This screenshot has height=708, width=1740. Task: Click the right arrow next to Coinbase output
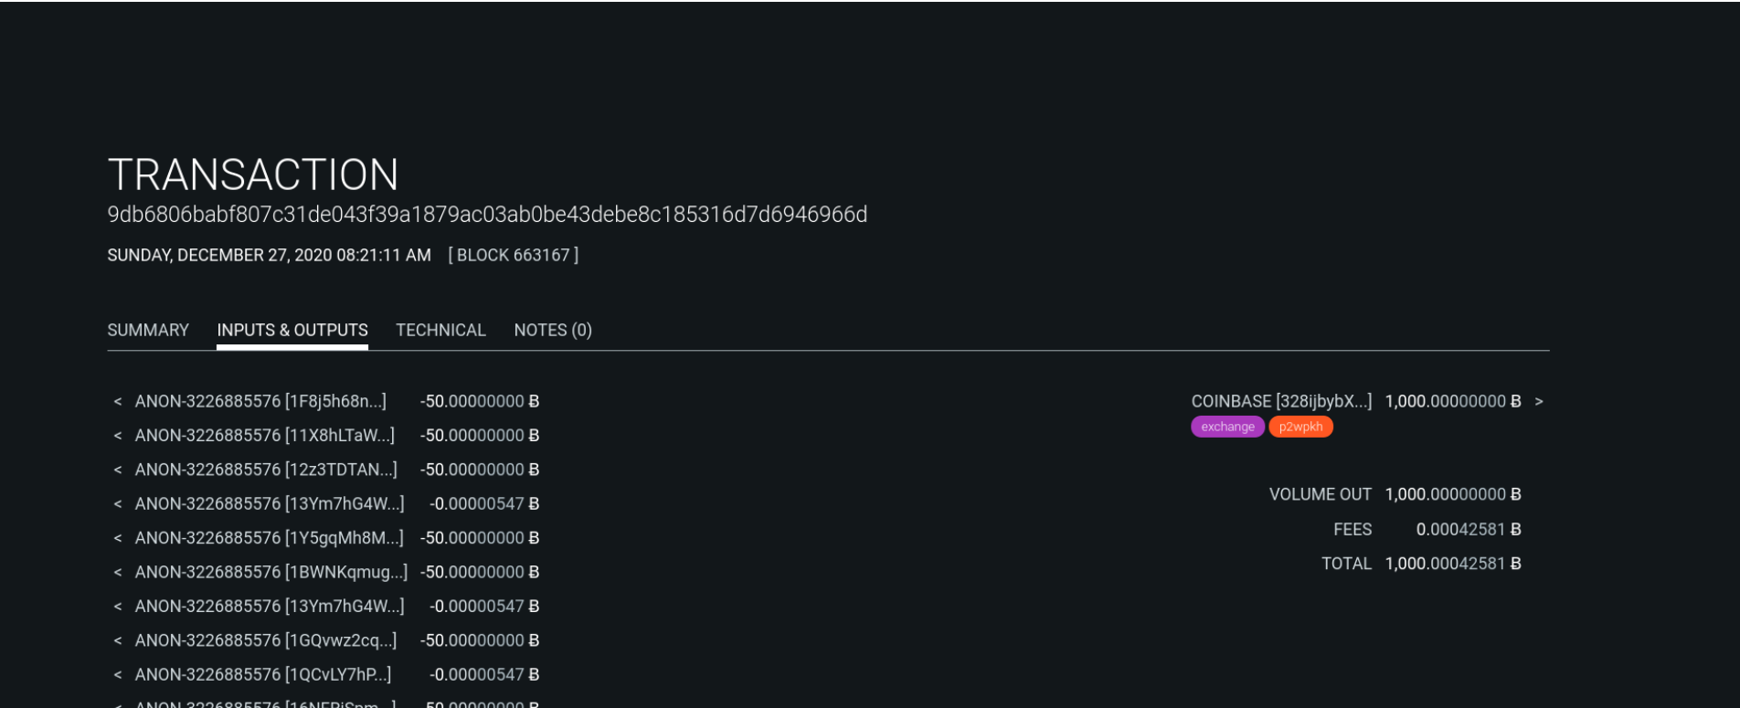pos(1539,402)
